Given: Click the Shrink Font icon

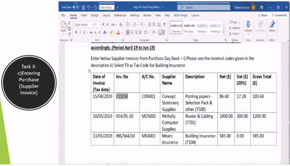Looking at the screenshot, I should (x=108, y=25).
